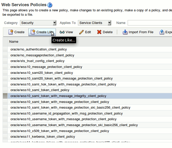Screen dimensions: 172x148
Task: Click the red Delete X icon
Action: (x=99, y=32)
